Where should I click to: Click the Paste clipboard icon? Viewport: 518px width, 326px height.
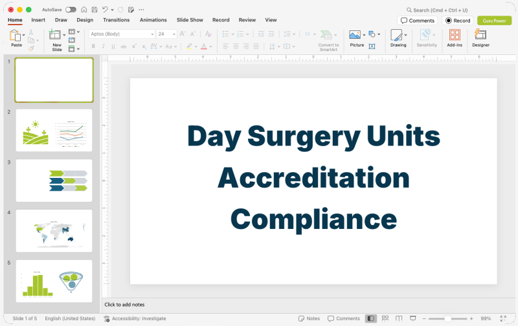pos(15,36)
